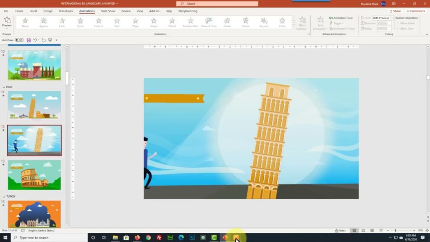The width and height of the screenshot is (430, 242).
Task: Click the Undo icon
Action: (35, 40)
